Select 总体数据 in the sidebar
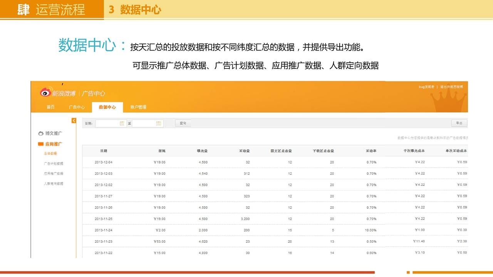This screenshot has height=277, width=493. click(x=50, y=154)
